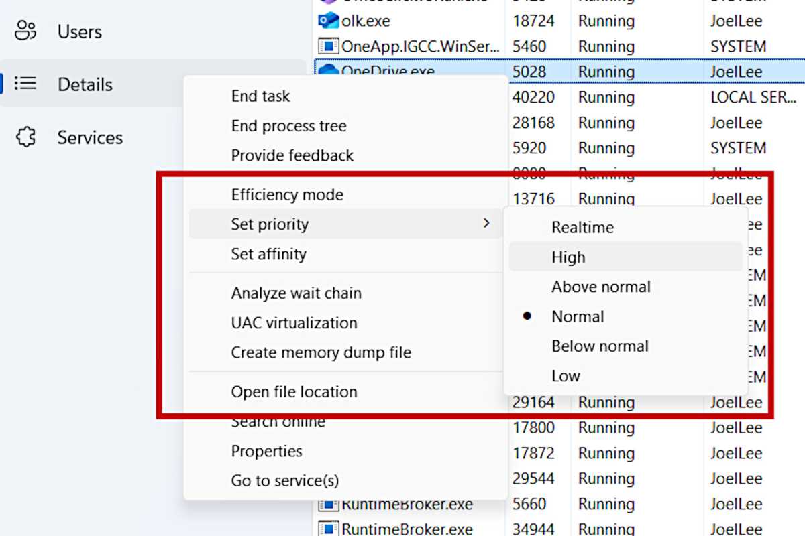Click PID 5460 cell
The image size is (805, 536).
pyautogui.click(x=529, y=46)
